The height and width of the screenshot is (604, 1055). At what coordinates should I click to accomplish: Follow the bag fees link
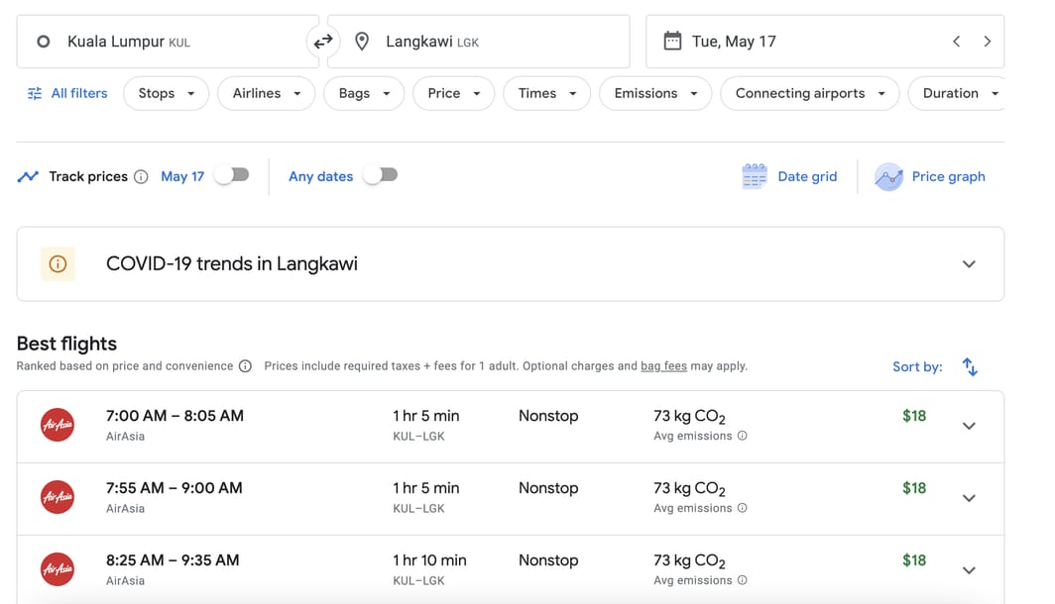point(663,365)
